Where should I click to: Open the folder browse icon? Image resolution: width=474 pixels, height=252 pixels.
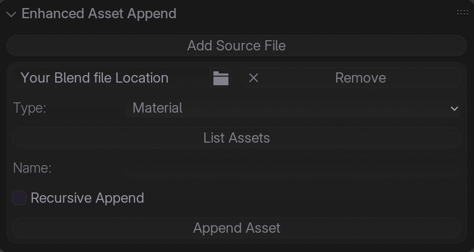(x=220, y=78)
